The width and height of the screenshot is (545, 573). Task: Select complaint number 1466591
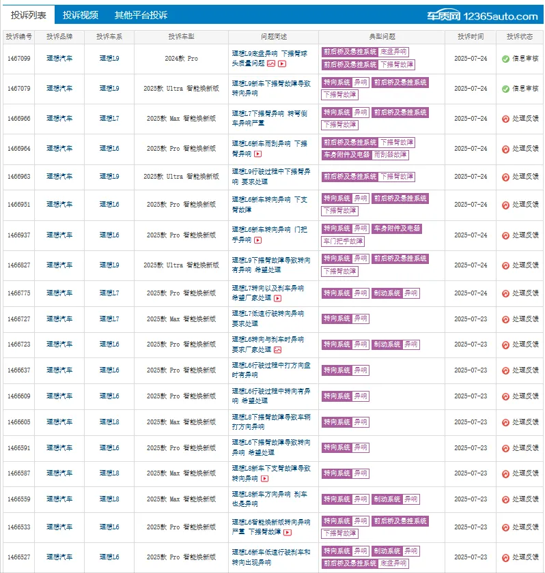point(18,448)
